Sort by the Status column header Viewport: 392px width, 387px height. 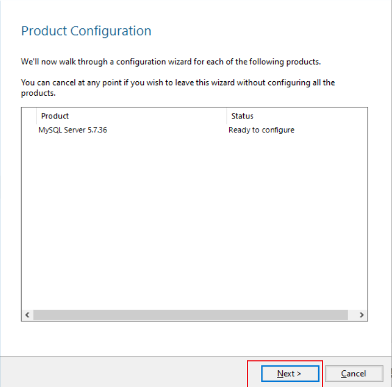tap(242, 116)
